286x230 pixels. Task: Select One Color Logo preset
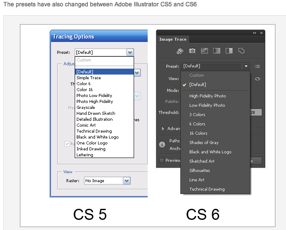tap(104, 143)
